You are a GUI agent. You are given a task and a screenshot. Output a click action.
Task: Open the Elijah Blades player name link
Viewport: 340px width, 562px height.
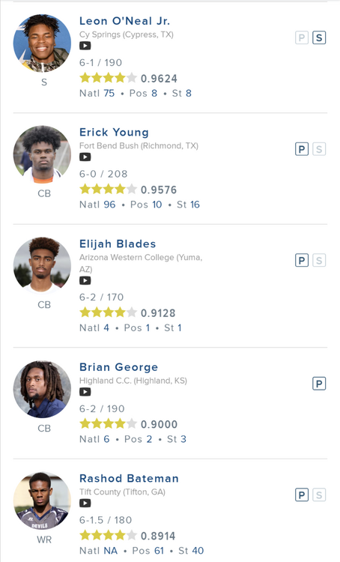click(118, 244)
